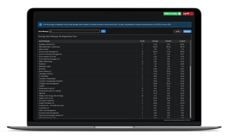Click Aberdeen Standard FM's assets count 17
Viewport: 228px width, 137px height.
pyautogui.click(x=142, y=44)
